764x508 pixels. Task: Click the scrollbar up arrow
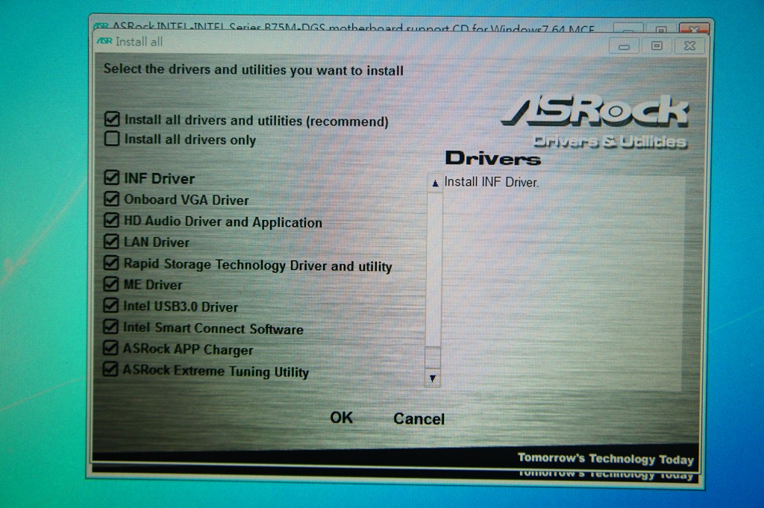pos(435,184)
